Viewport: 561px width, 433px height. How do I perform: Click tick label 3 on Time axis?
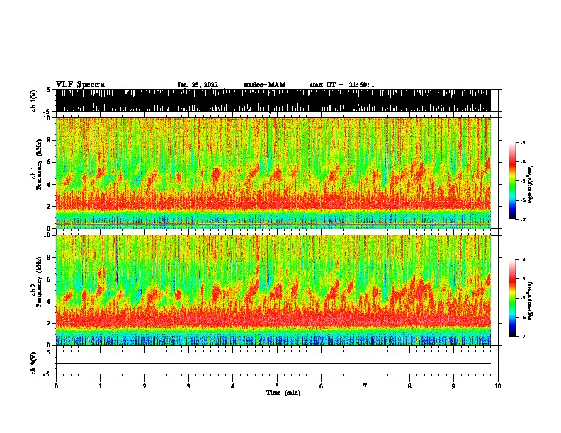[188, 386]
